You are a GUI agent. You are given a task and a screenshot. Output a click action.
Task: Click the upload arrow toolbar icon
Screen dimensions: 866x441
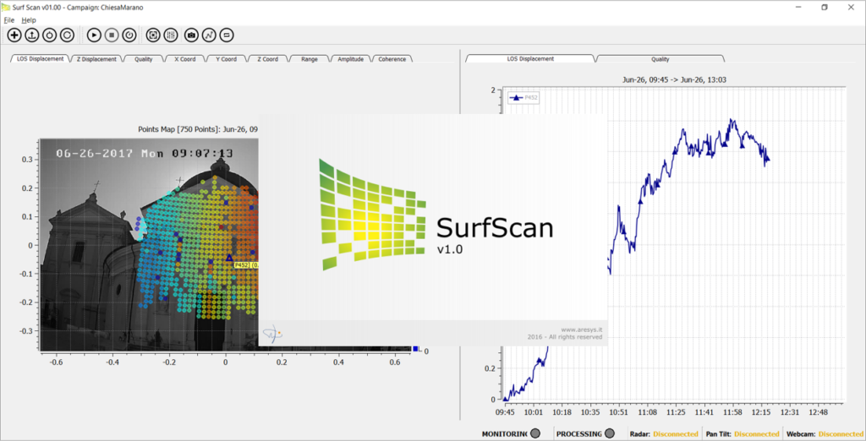[x=32, y=35]
